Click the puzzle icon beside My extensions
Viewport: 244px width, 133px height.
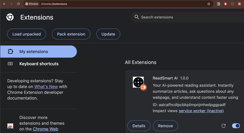click(x=10, y=52)
